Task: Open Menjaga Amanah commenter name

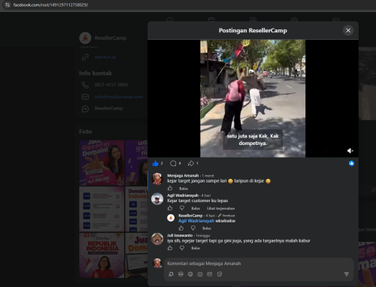Action: tap(183, 176)
